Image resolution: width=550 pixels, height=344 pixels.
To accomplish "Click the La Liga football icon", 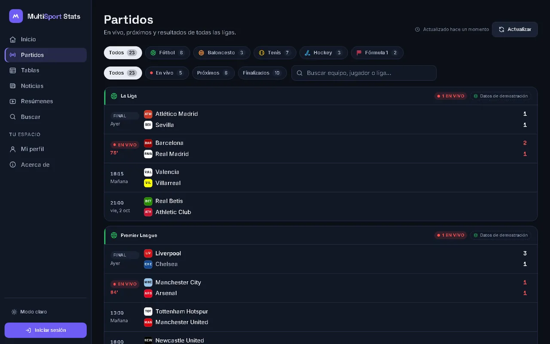I will pos(114,96).
